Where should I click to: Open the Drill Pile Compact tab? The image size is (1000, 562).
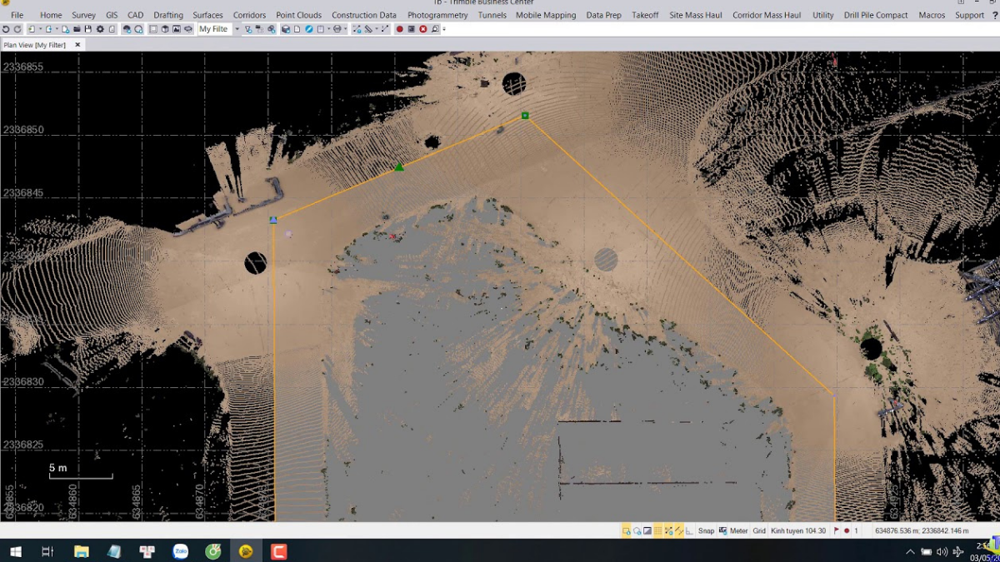tap(876, 15)
